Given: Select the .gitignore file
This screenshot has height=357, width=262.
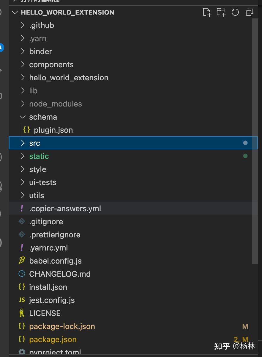Looking at the screenshot, I should pyautogui.click(x=46, y=221).
